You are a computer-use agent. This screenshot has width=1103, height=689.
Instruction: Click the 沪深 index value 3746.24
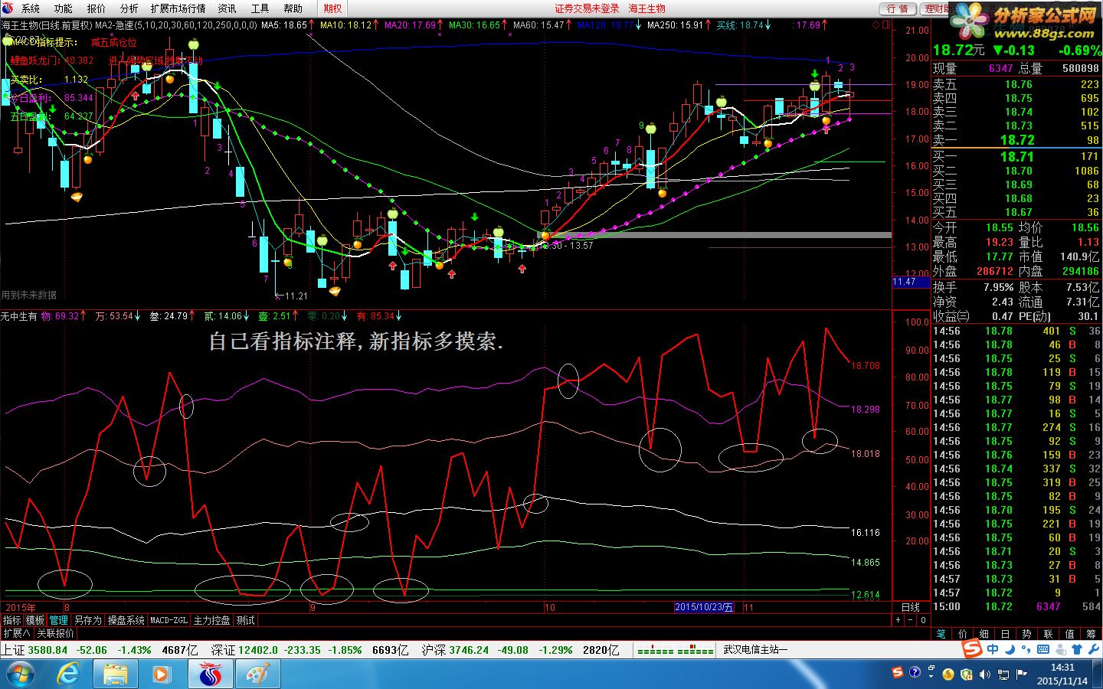click(470, 650)
